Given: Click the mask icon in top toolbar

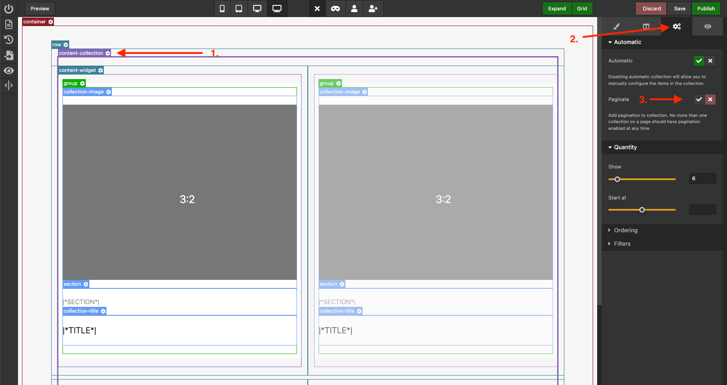Looking at the screenshot, I should 336,9.
